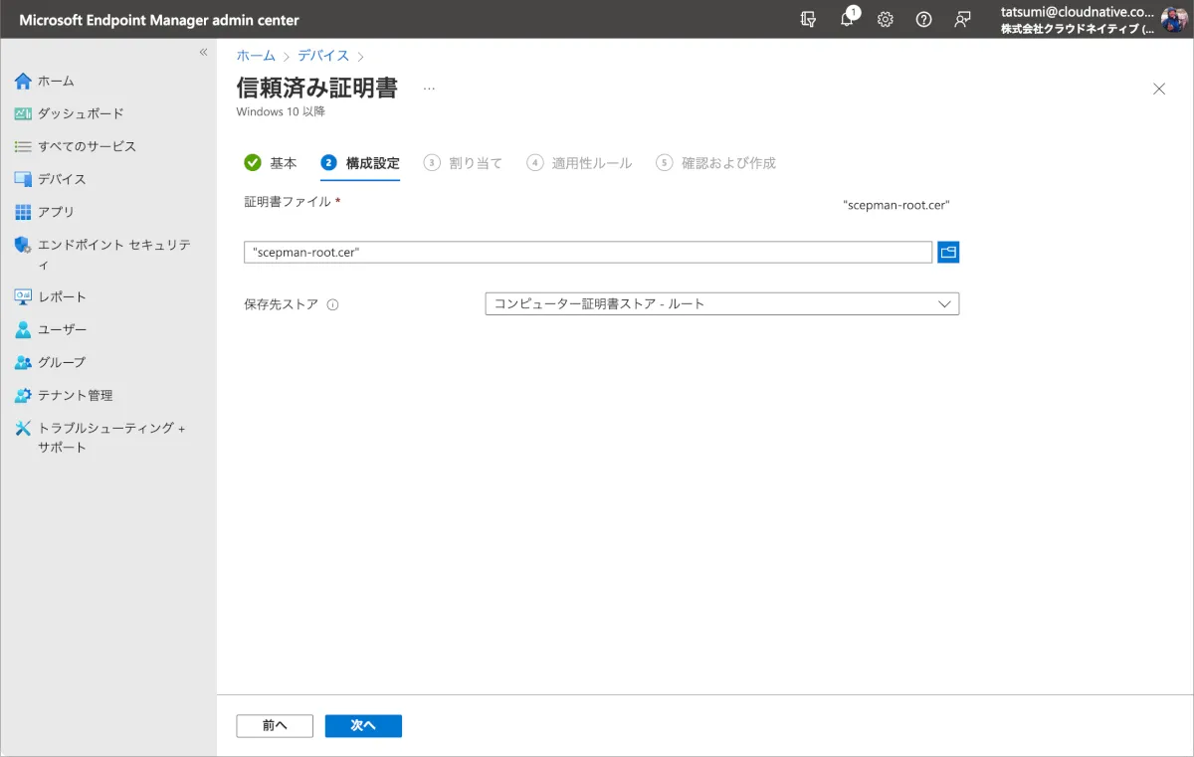Select the 割り当て step tab
The width and height of the screenshot is (1194, 757).
pos(464,163)
